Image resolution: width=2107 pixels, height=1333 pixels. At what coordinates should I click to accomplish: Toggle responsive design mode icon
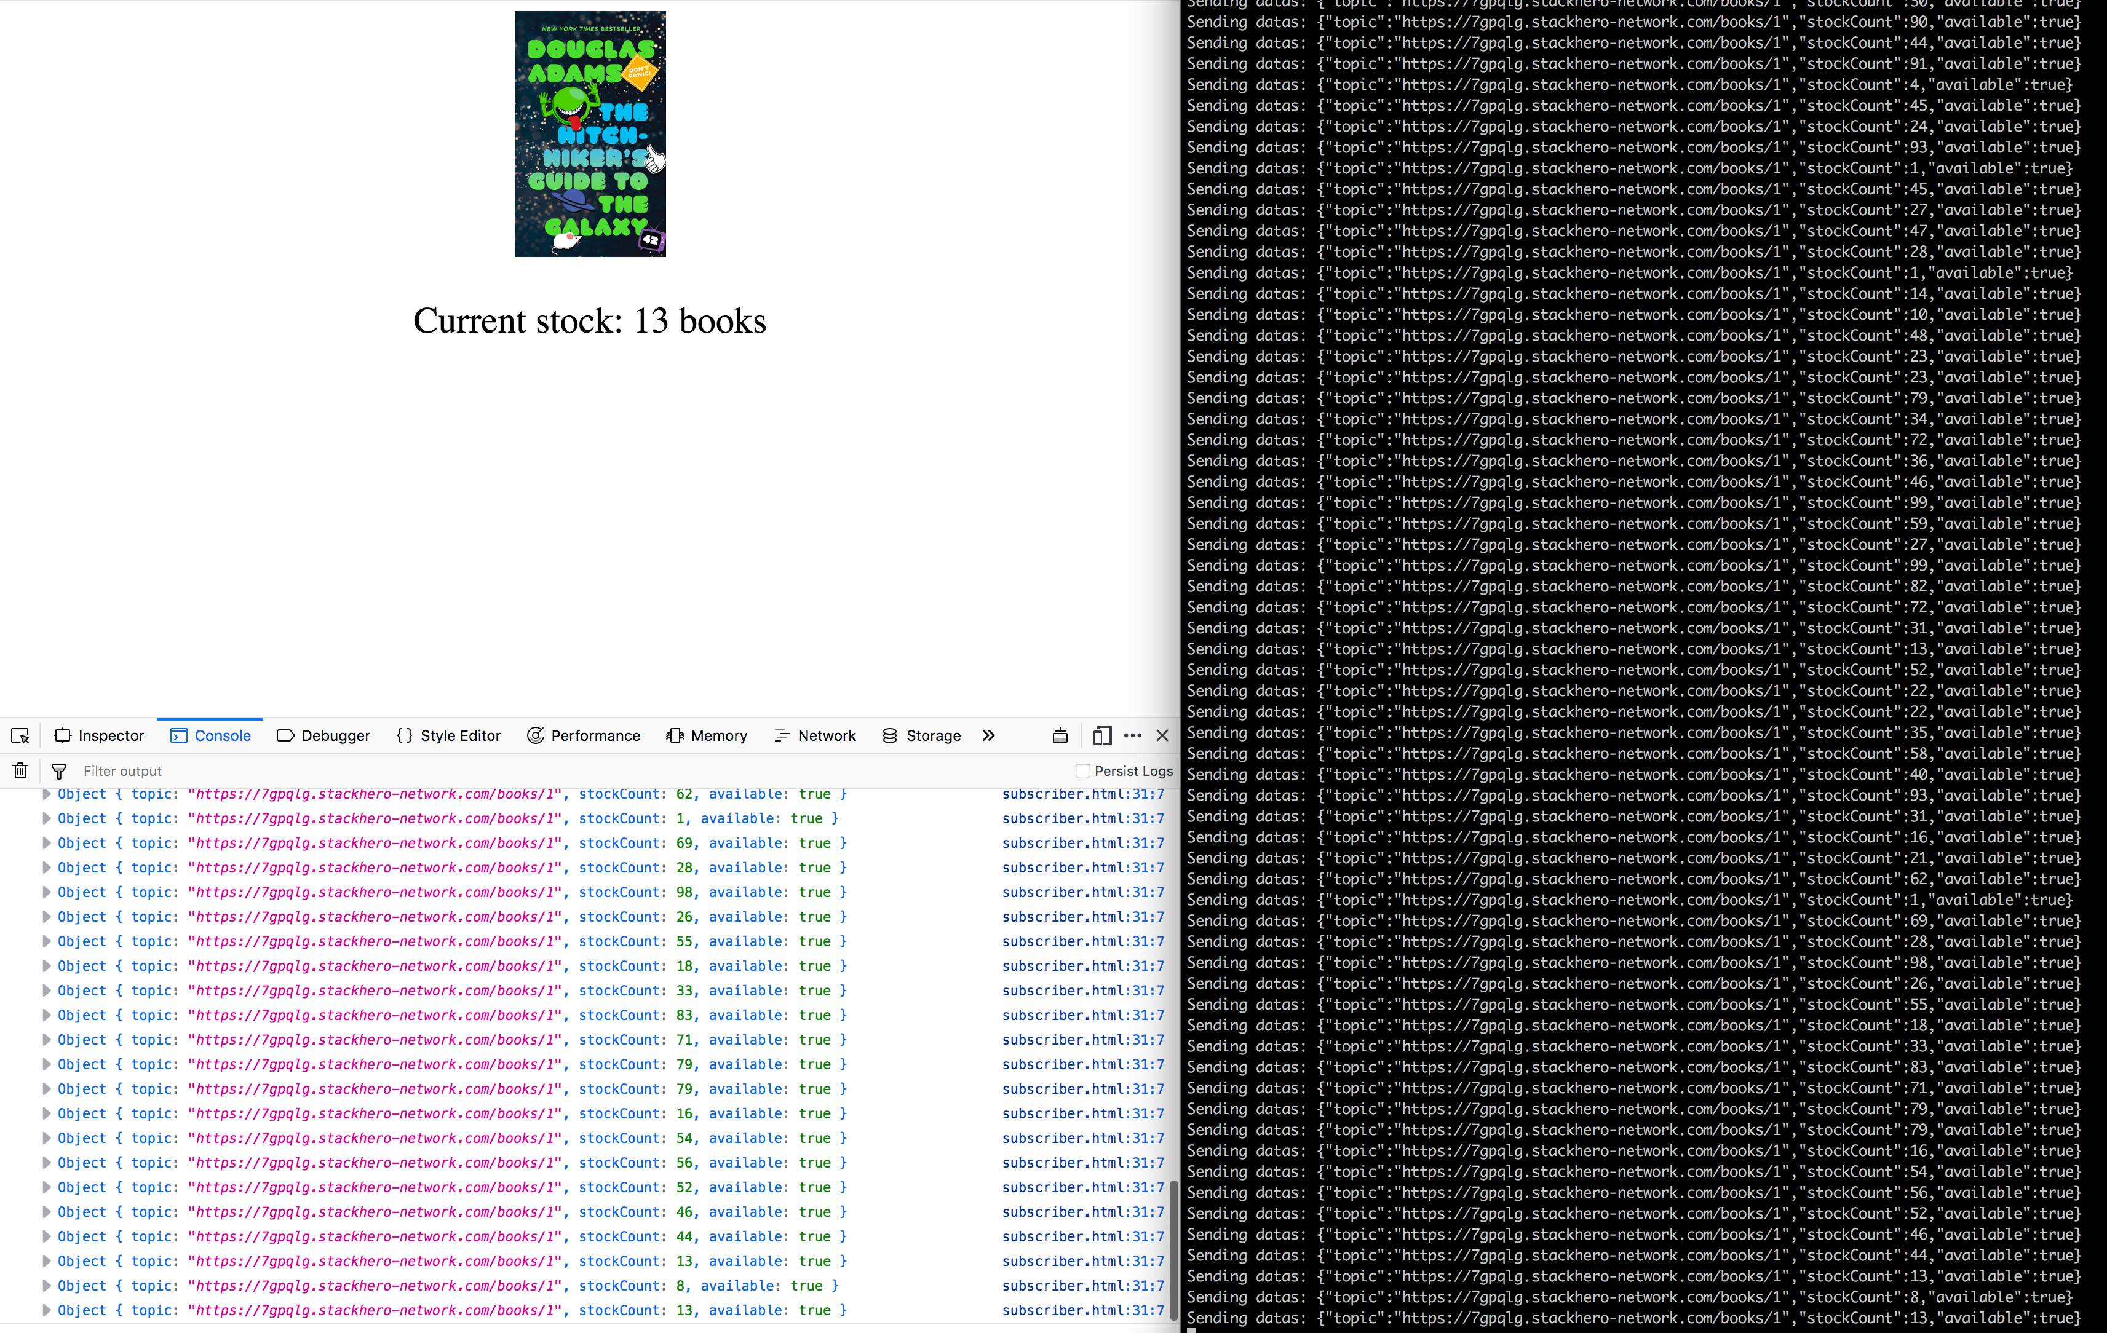[1101, 735]
